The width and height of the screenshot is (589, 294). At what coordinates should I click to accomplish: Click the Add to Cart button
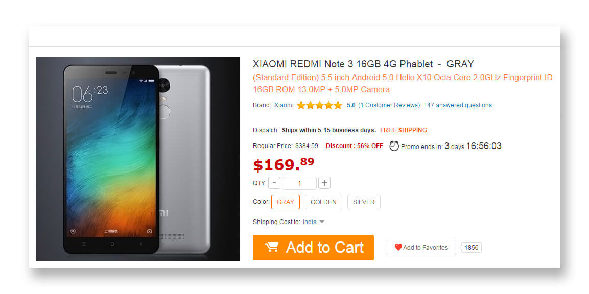point(313,248)
